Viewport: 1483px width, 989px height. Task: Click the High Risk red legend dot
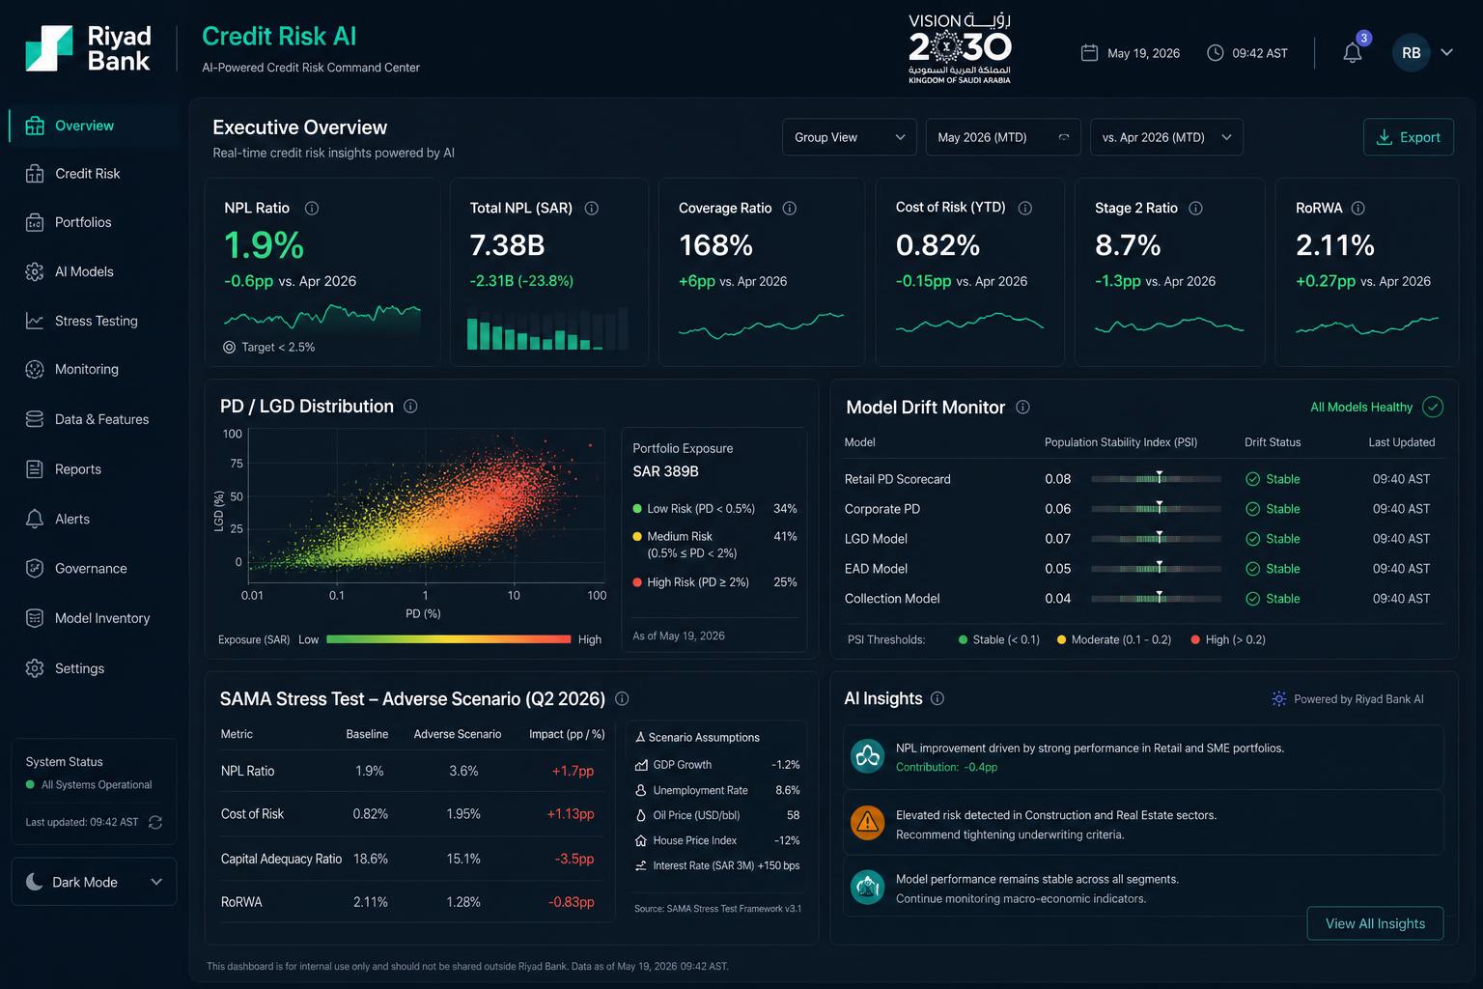pyautogui.click(x=637, y=582)
